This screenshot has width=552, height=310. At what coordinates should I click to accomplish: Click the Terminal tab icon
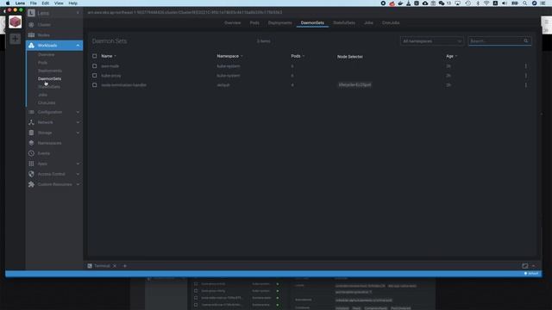click(90, 266)
